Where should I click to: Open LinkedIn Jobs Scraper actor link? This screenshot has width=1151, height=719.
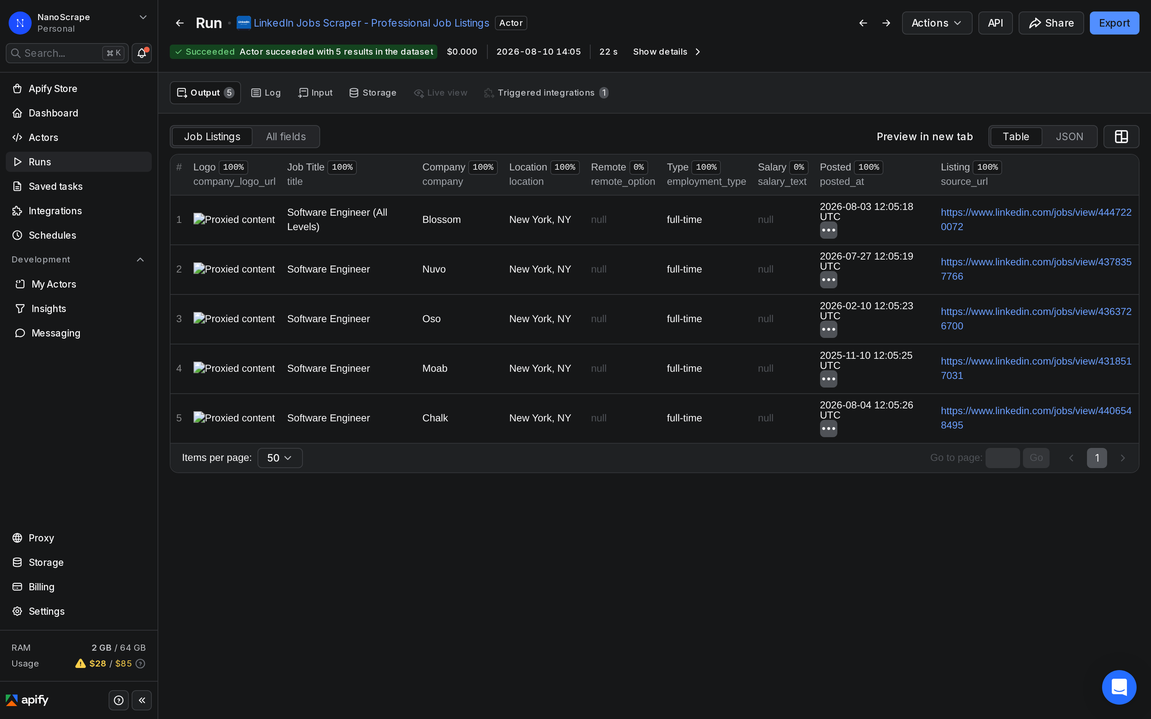click(371, 23)
